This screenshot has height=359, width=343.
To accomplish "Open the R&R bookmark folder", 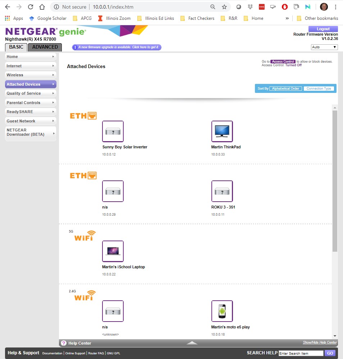I will [229, 18].
